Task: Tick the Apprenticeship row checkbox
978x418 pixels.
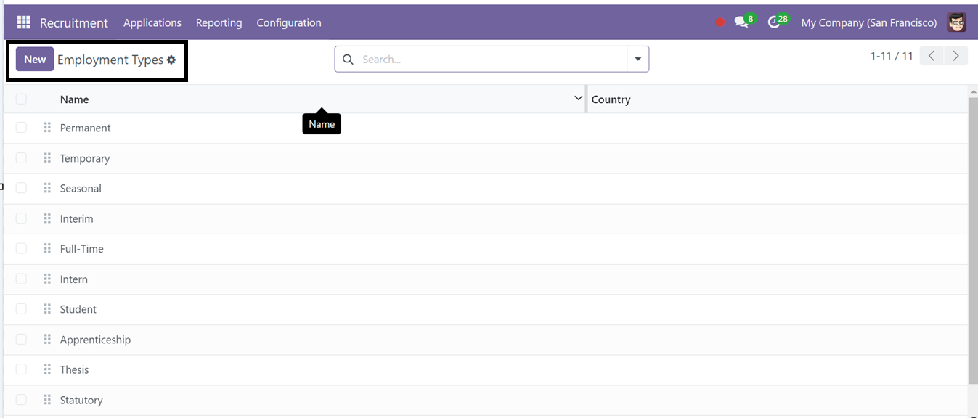Action: (x=21, y=340)
